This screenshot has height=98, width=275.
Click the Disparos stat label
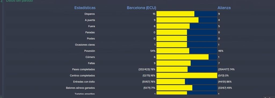click(x=90, y=14)
